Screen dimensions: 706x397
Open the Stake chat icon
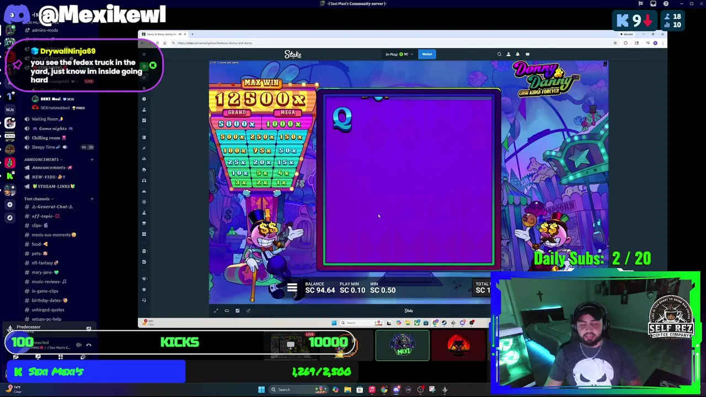click(x=527, y=54)
